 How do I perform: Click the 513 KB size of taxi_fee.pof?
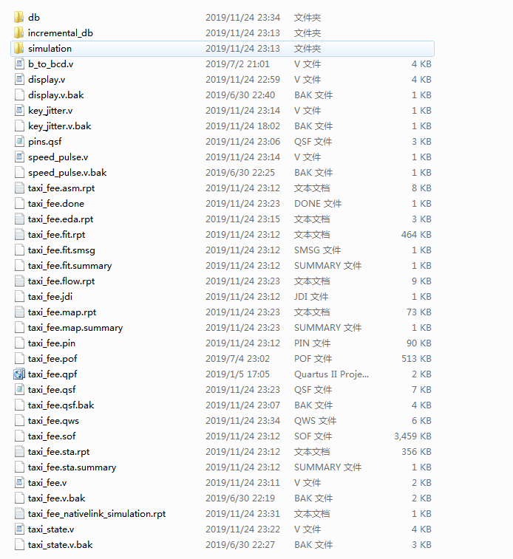click(416, 358)
